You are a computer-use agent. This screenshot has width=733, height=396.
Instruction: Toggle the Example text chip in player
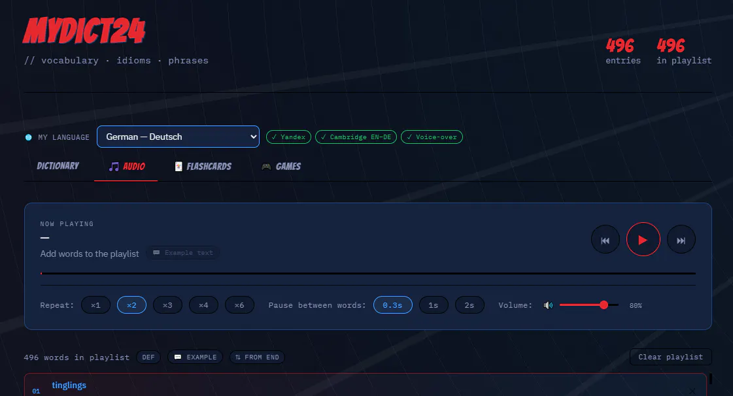pos(183,253)
